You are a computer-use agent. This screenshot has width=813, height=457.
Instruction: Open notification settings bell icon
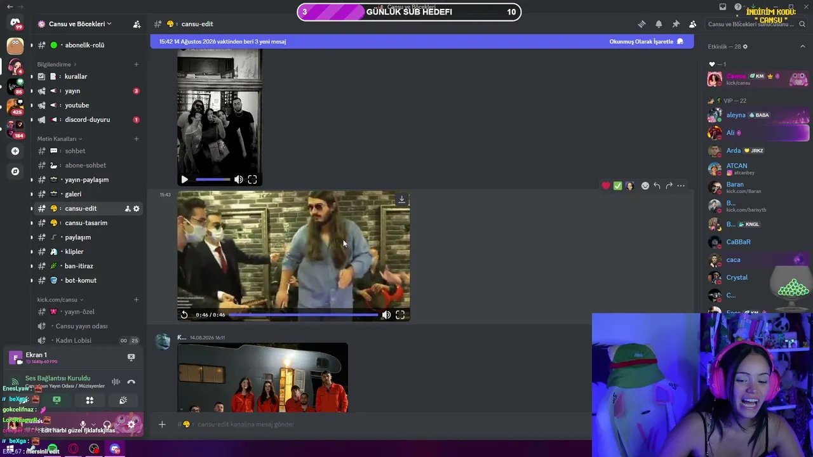[659, 24]
